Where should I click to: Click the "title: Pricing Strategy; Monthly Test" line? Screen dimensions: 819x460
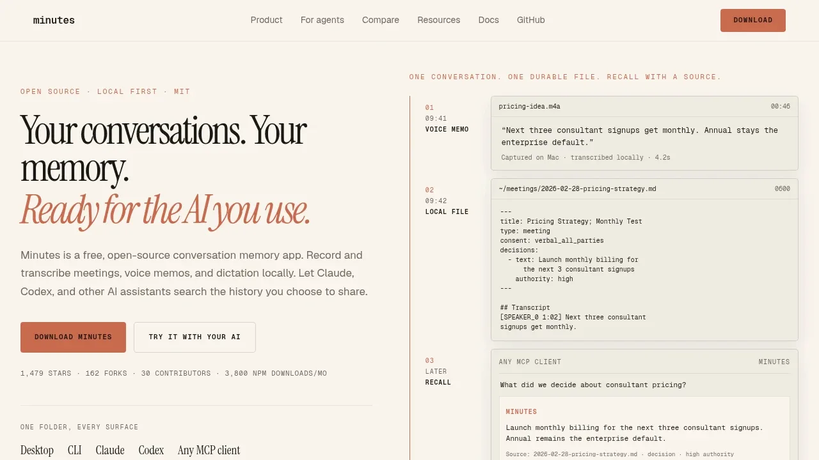[571, 222]
